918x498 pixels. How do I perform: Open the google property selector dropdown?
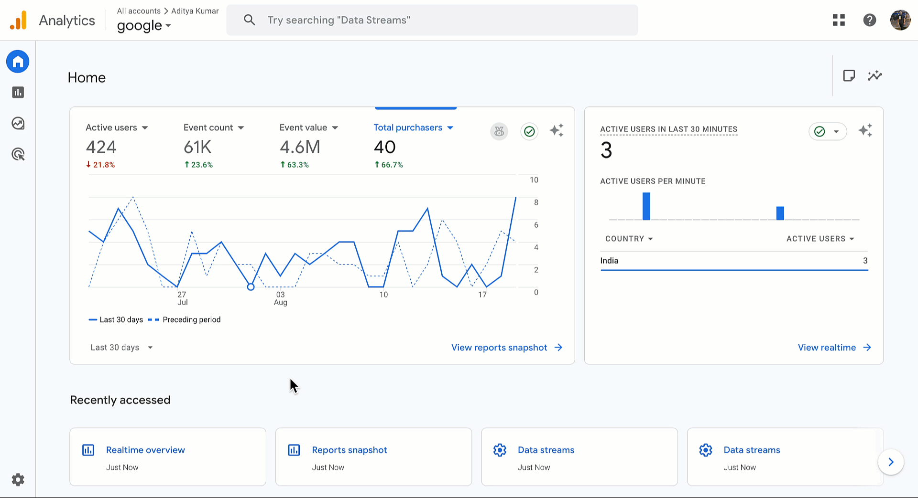144,26
